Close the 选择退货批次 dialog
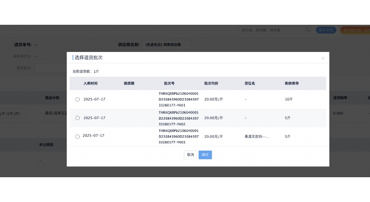Screen dimensions: 370x202 pos(323,59)
